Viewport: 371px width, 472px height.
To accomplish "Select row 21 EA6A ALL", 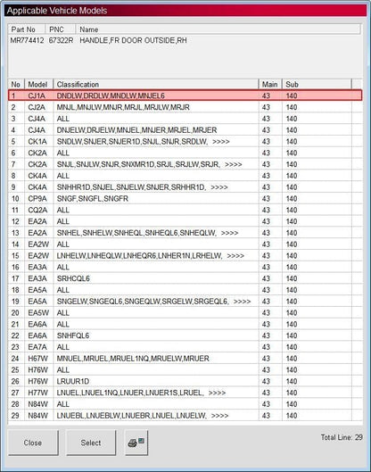I will 185,325.
